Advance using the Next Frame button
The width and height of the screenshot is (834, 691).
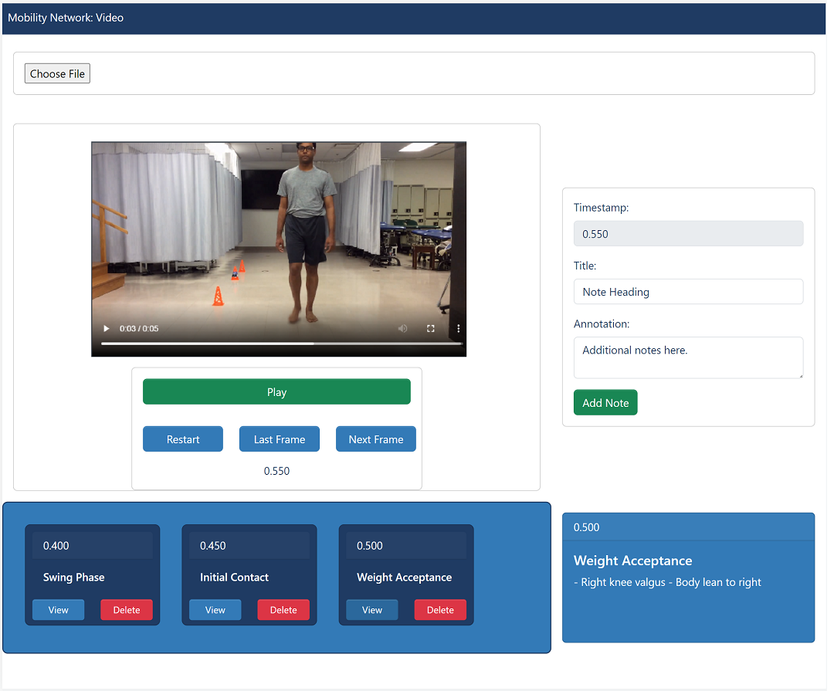click(376, 439)
